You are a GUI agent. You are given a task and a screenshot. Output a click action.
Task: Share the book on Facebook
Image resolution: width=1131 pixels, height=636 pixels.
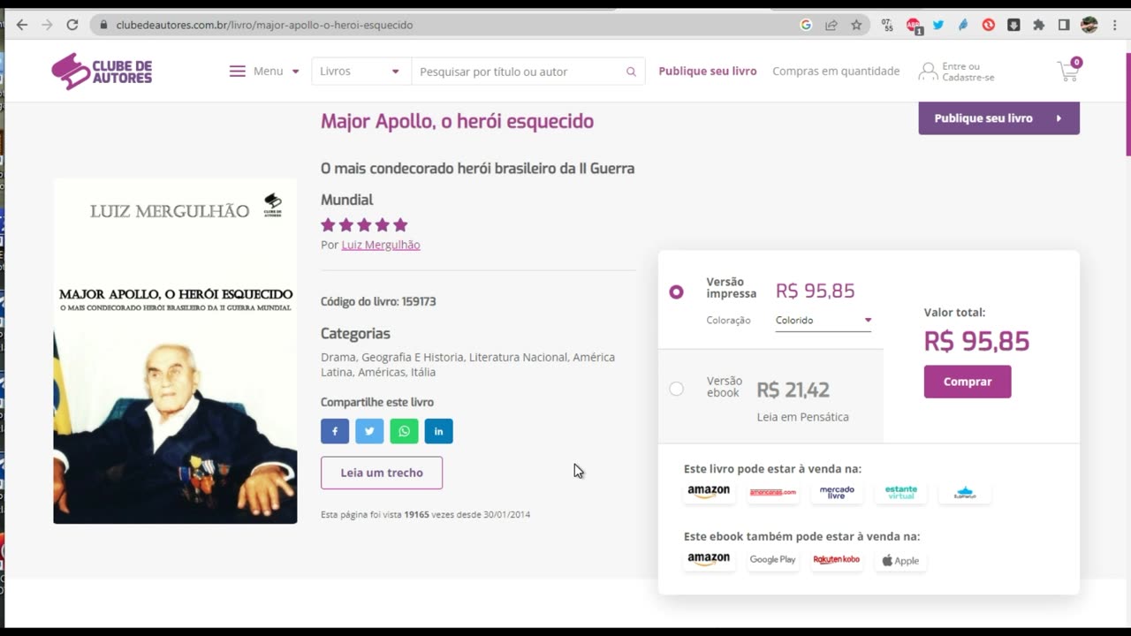coord(335,431)
